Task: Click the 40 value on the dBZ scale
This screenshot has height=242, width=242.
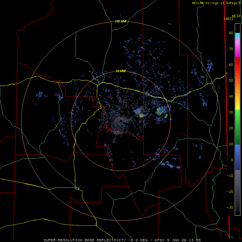Action: (231, 97)
